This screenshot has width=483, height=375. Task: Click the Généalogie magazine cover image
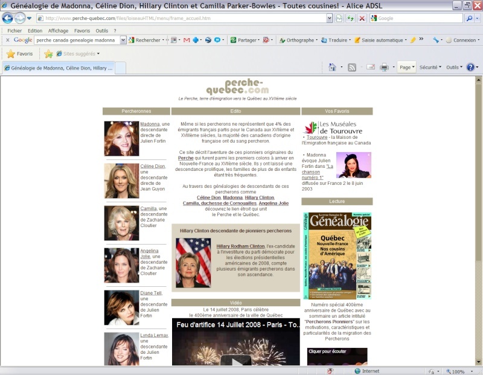coord(337,256)
